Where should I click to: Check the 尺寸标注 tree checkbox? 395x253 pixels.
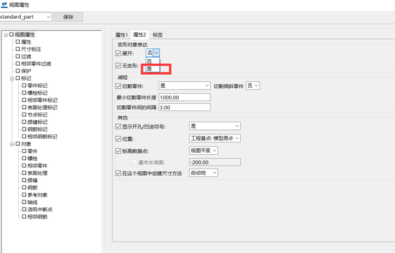point(18,49)
